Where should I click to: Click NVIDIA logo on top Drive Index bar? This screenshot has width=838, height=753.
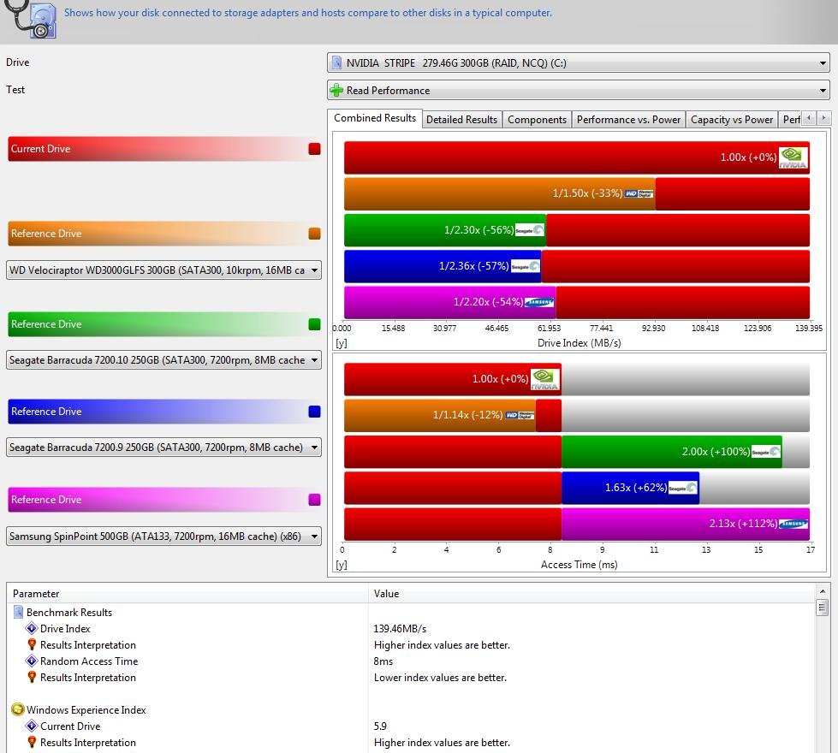[x=793, y=157]
